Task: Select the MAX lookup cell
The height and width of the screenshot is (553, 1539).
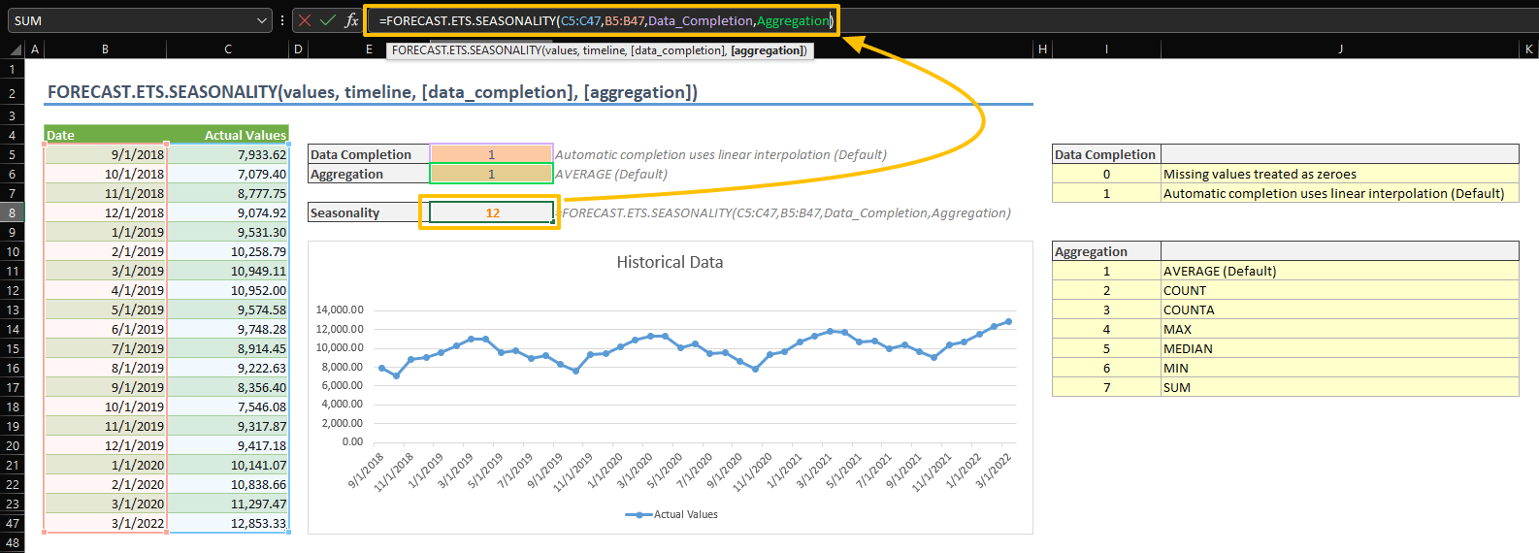Action: [x=1340, y=329]
